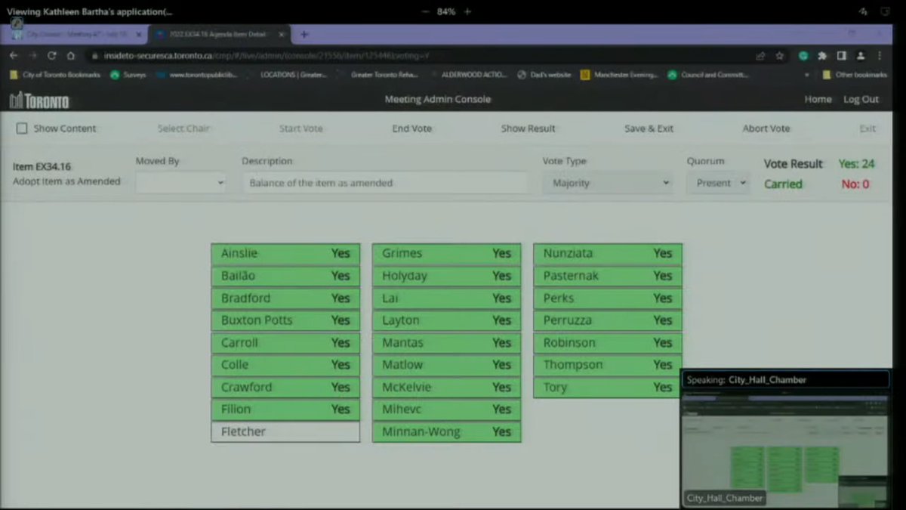Open the Surveys bookmark

point(128,75)
